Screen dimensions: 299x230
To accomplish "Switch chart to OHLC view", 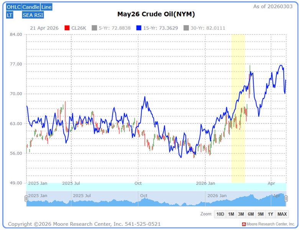I will click(14, 7).
